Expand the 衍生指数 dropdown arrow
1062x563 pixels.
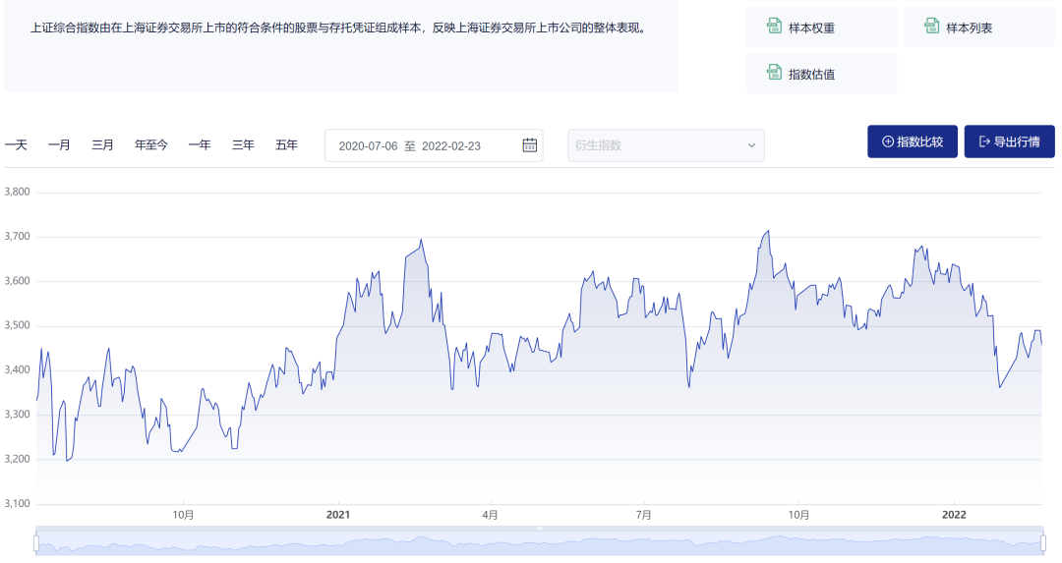751,145
